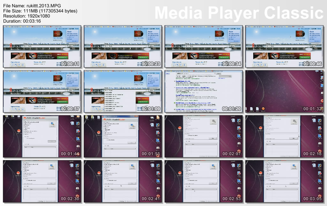Toggle the top checkbox in the 00:02:07 frame
Viewport: 327px width, 206px height.
coord(185,119)
